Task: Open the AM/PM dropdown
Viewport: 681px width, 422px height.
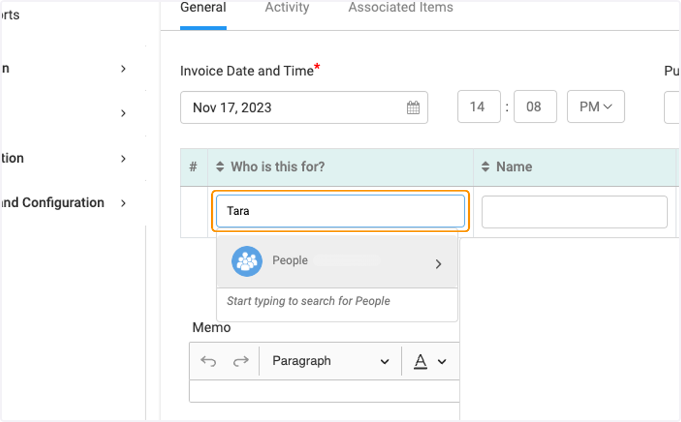Action: point(596,106)
